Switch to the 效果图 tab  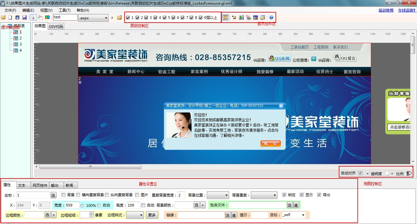point(40,26)
